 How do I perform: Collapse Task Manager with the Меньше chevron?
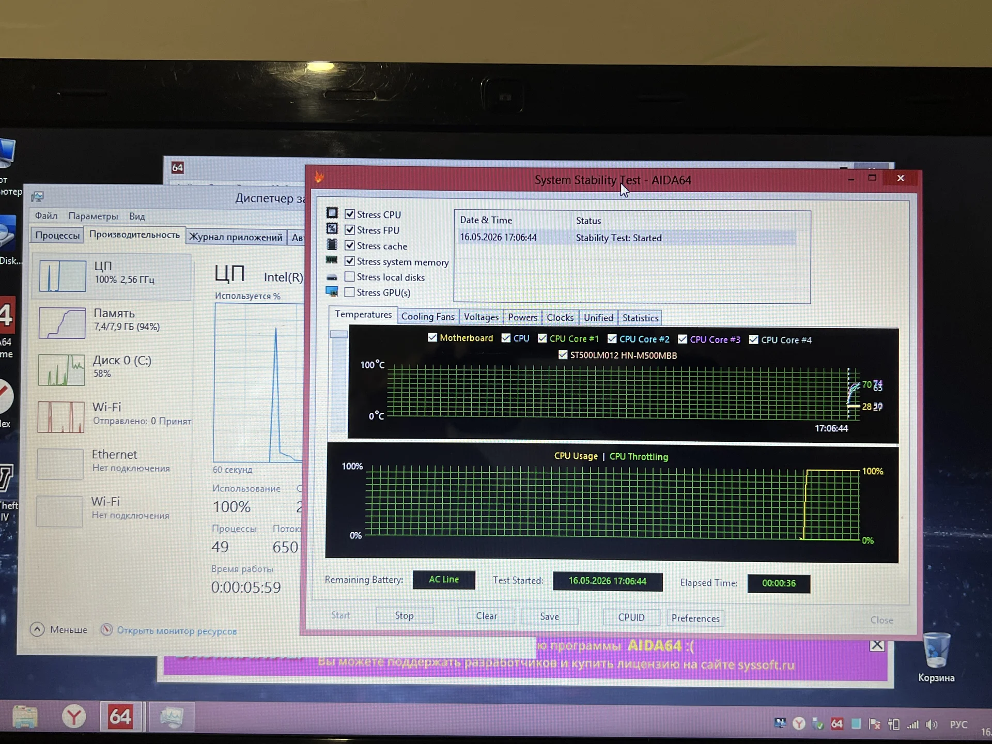pyautogui.click(x=37, y=629)
